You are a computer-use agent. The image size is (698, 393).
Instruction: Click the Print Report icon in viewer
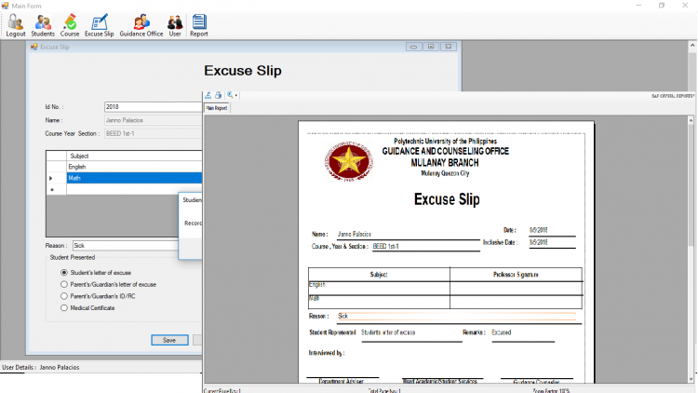(218, 95)
